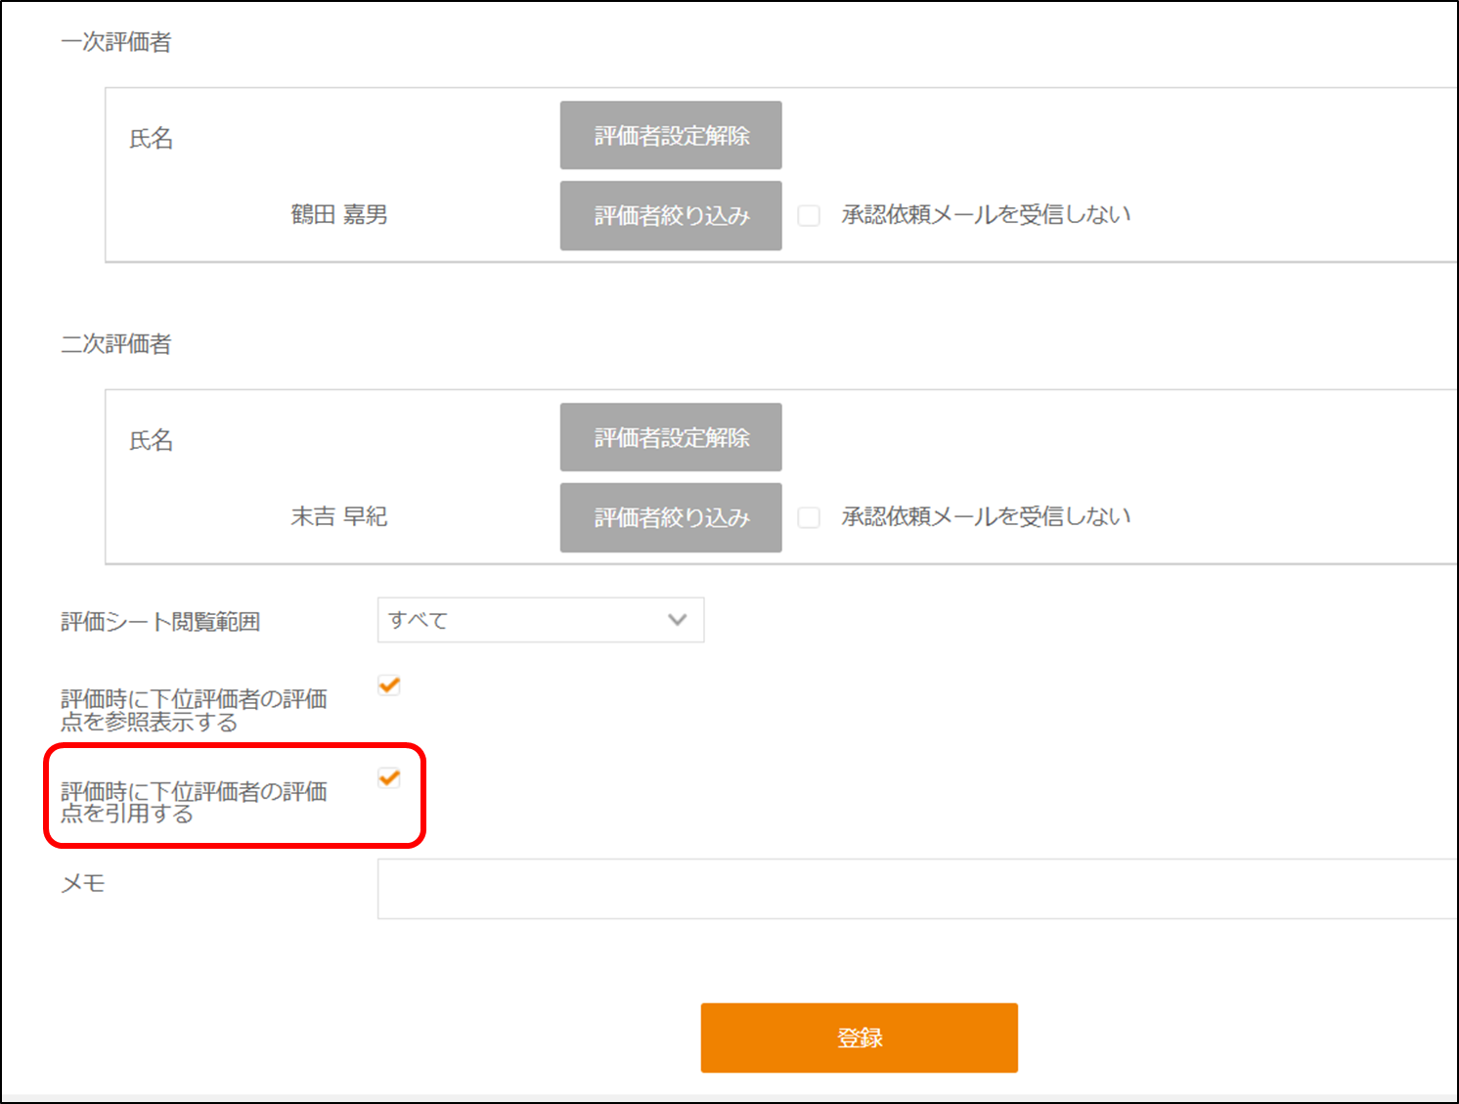Click the 承認依頼メールを受信しない label in 一次評価者 section

coord(986,215)
